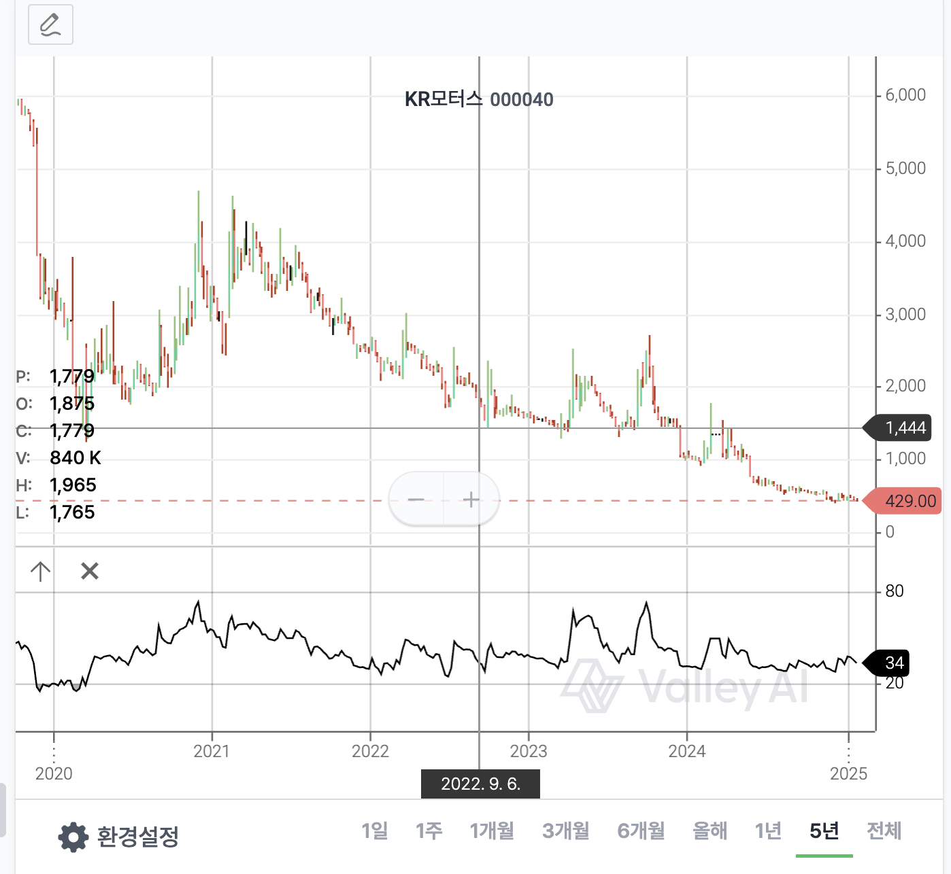Select the 1주 time range
951x874 pixels.
click(x=429, y=831)
